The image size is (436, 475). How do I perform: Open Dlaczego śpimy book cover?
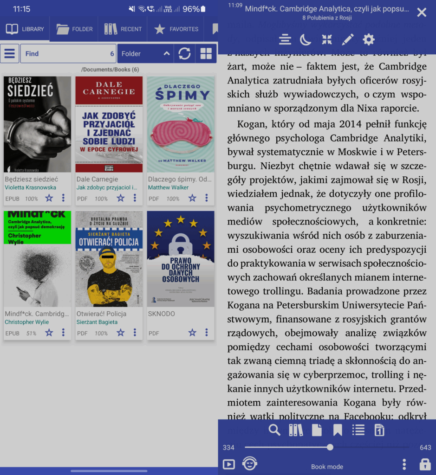click(x=181, y=124)
